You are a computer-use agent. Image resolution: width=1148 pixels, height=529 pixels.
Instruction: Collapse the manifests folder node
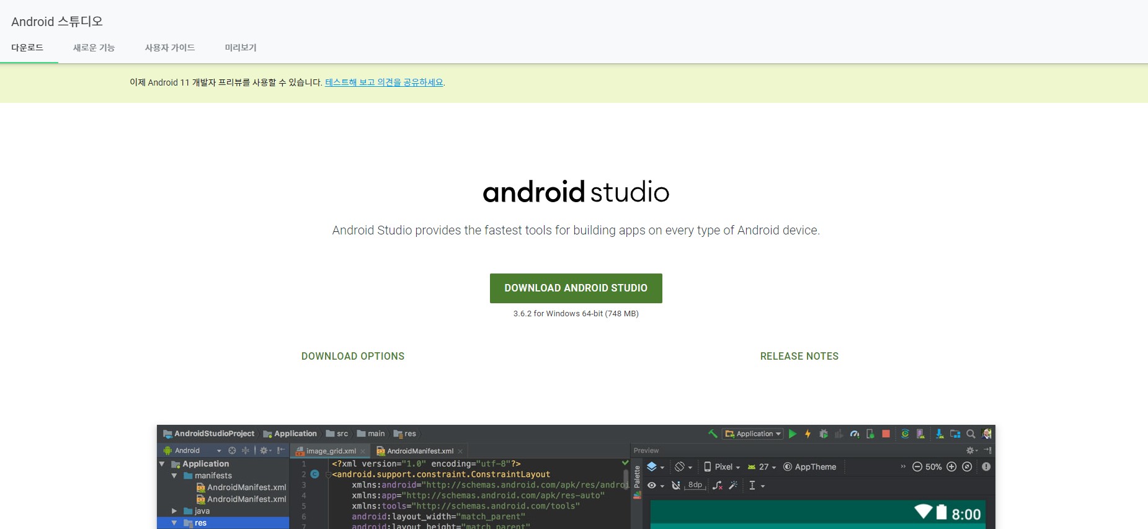tap(174, 476)
